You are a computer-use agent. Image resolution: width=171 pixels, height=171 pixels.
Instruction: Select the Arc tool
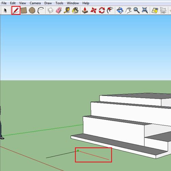point(41,10)
